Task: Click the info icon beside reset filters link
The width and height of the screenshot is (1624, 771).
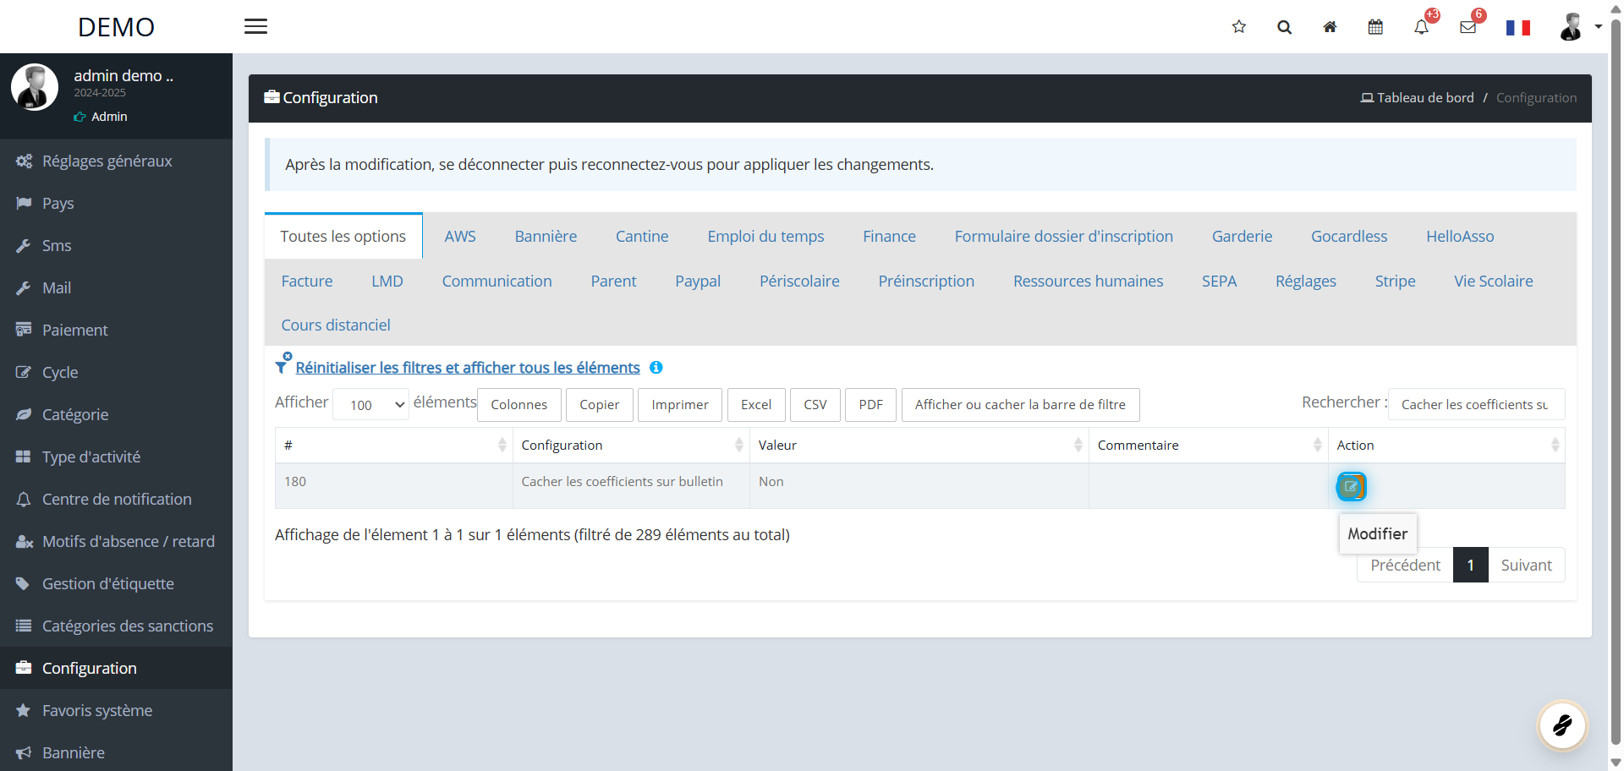Action: pyautogui.click(x=656, y=368)
